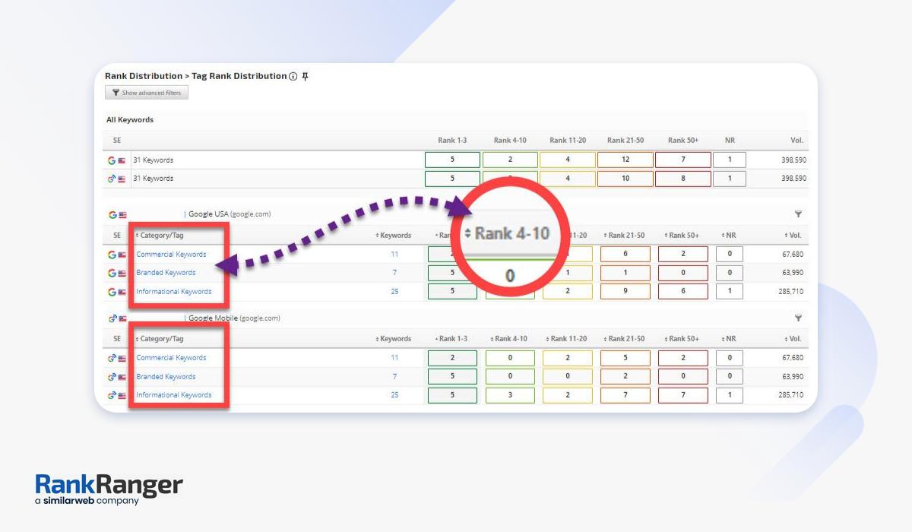
Task: Sort Google Mobile table by Vol. column
Action: tap(794, 339)
